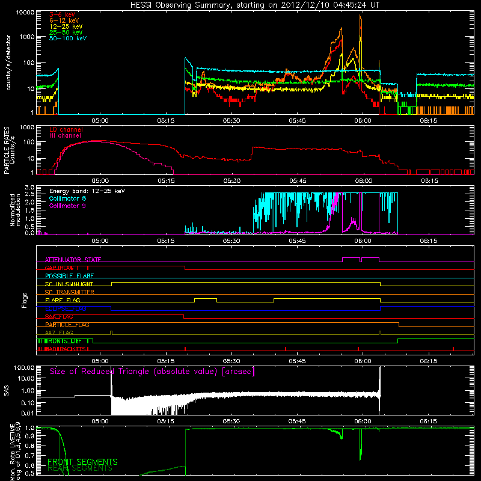Click 05:45 tick label under the modulation panel
This screenshot has width=481, height=481.
pos(297,241)
